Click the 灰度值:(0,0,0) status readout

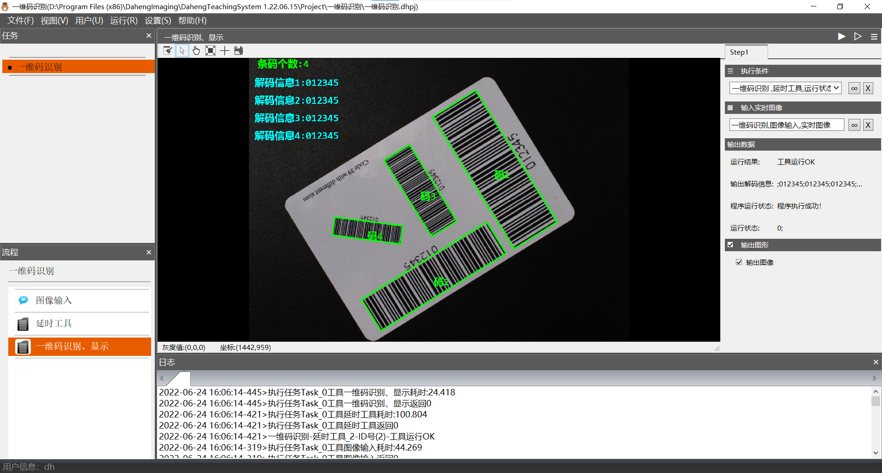pos(183,348)
